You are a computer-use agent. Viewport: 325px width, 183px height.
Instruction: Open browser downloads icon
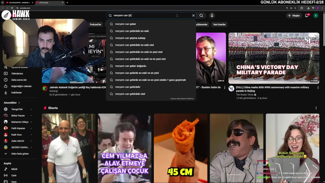308,8
